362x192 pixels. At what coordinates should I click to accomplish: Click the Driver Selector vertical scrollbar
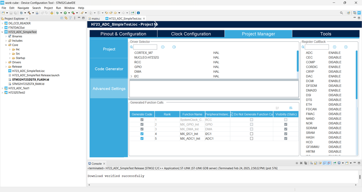point(297,61)
